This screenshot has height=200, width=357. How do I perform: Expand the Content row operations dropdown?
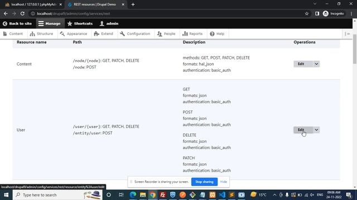click(316, 64)
